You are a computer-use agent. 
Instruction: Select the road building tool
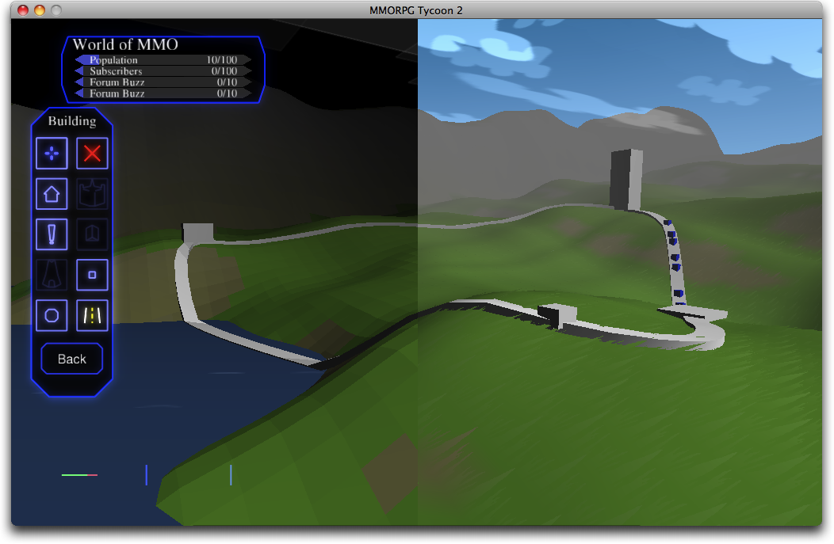[92, 316]
